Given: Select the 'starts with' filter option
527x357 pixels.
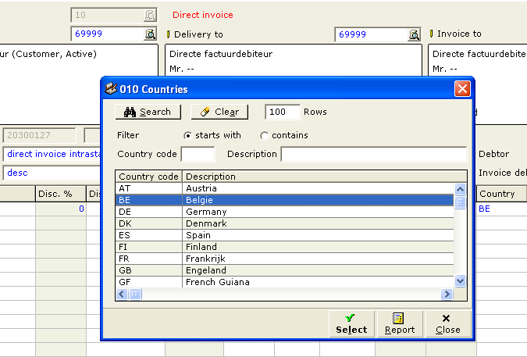Looking at the screenshot, I should pyautogui.click(x=187, y=135).
